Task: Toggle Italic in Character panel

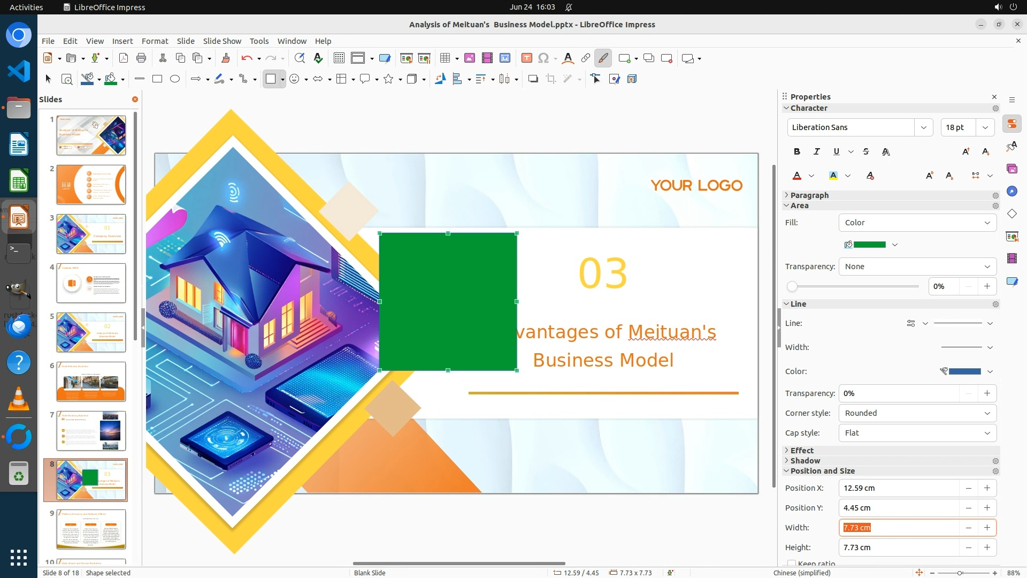Action: [816, 151]
